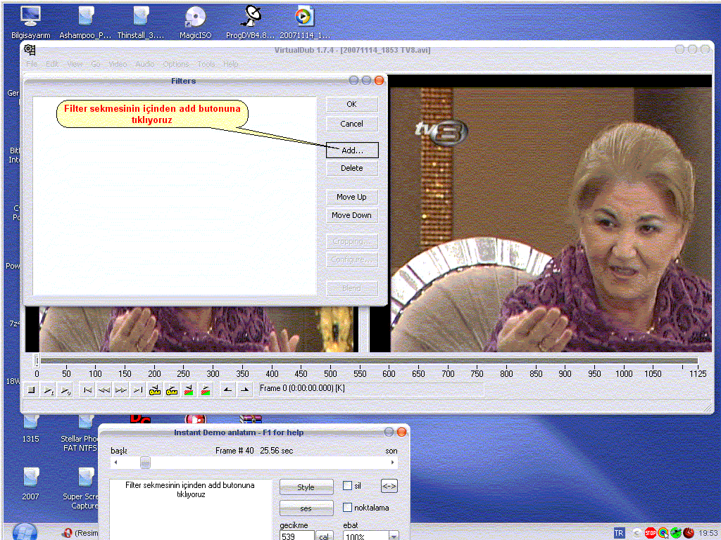Open the Video menu in VirtualDub

(118, 64)
